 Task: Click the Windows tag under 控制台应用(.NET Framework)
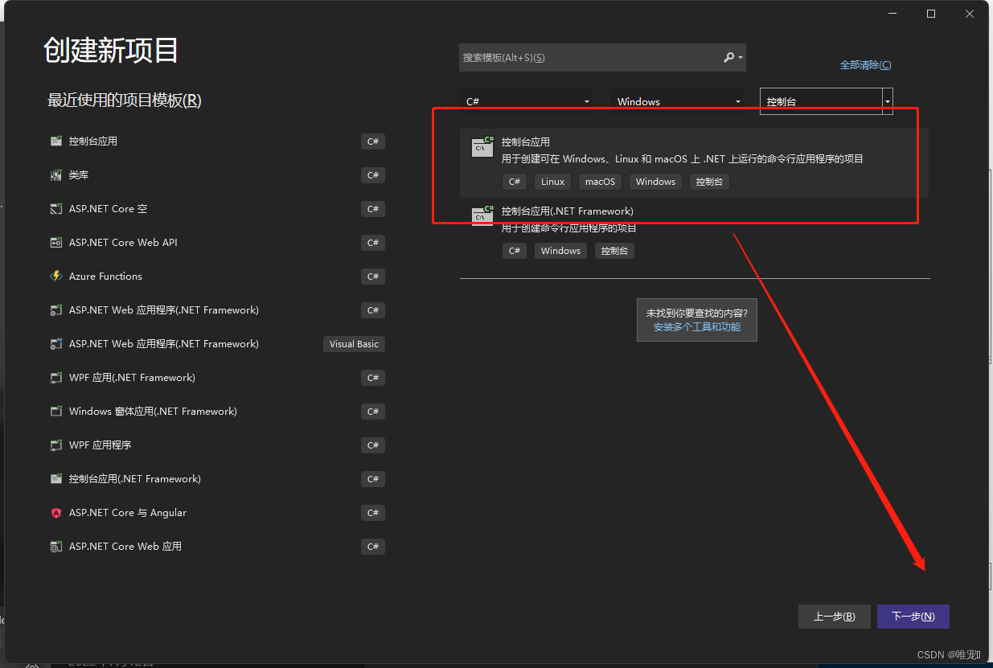[560, 251]
